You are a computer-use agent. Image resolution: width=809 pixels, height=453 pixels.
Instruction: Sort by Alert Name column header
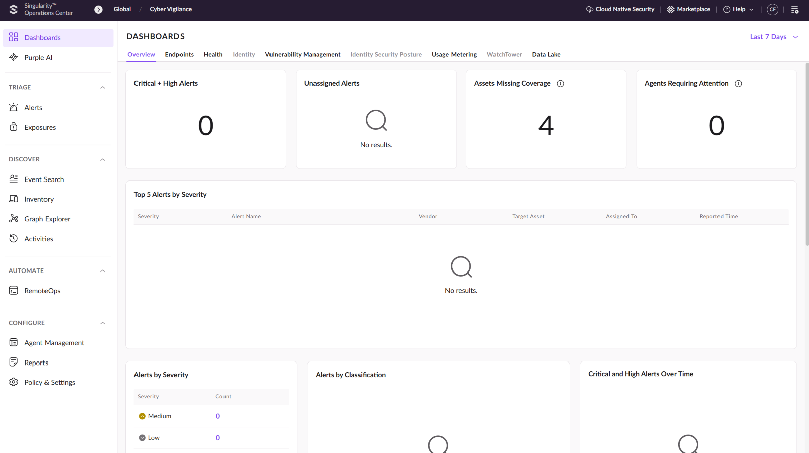coord(246,217)
